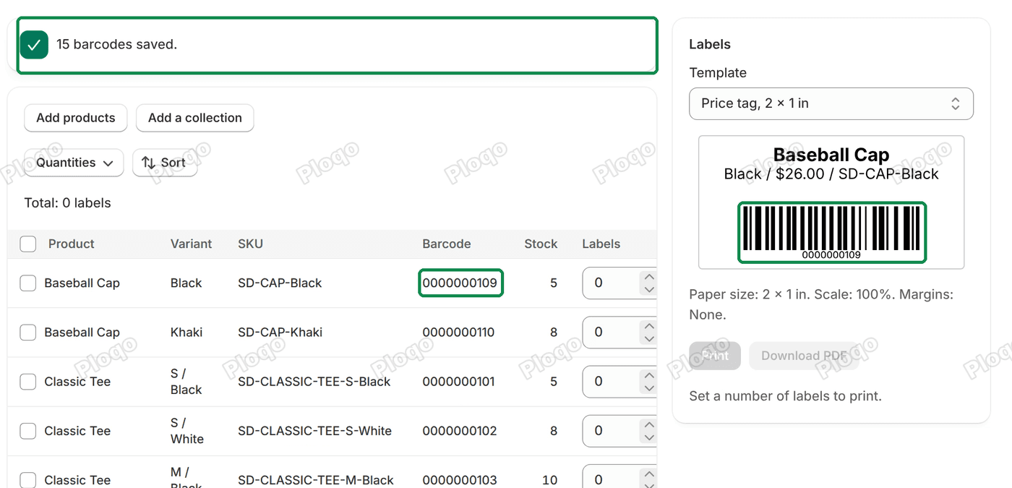The image size is (1012, 488).
Task: Click the Product column header
Action: 72,244
